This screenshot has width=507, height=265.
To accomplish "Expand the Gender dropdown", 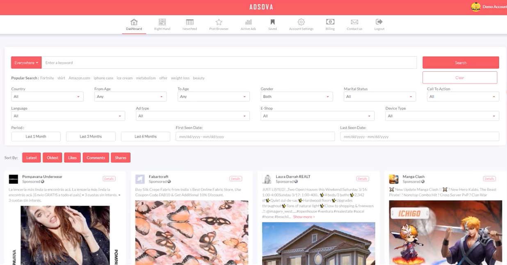I will 297,97.
